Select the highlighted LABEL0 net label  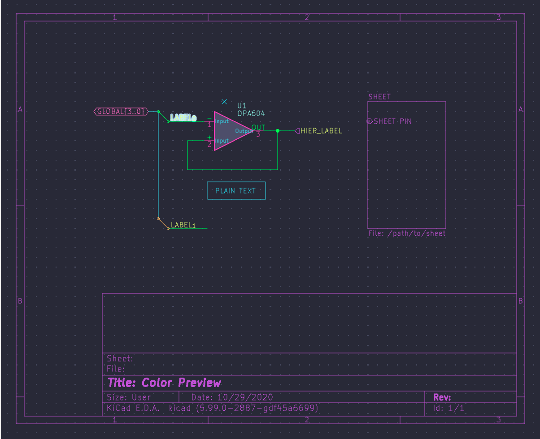click(x=184, y=117)
